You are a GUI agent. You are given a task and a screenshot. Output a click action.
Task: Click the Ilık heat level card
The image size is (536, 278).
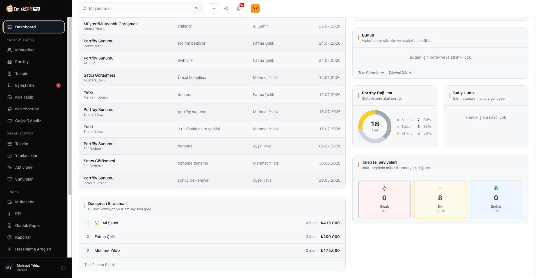pyautogui.click(x=440, y=199)
